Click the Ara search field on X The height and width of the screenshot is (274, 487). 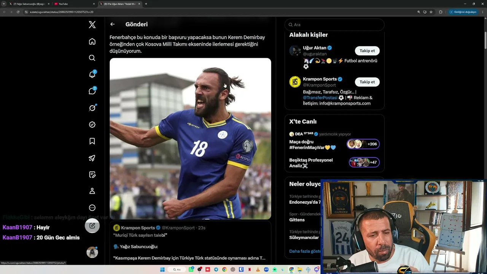[334, 25]
